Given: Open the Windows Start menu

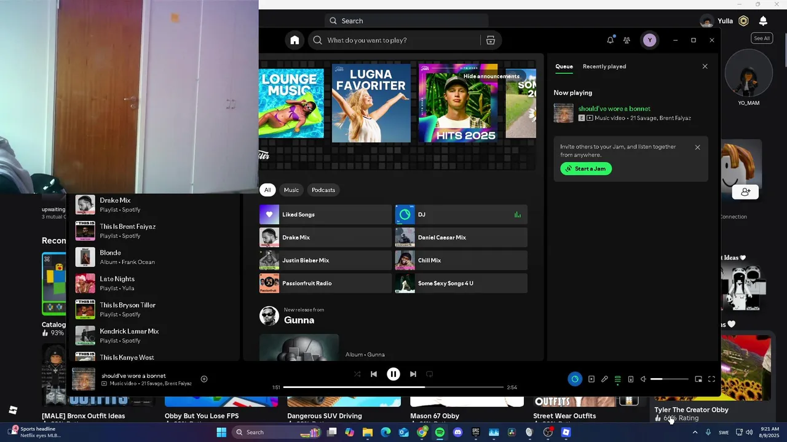Looking at the screenshot, I should point(221,432).
